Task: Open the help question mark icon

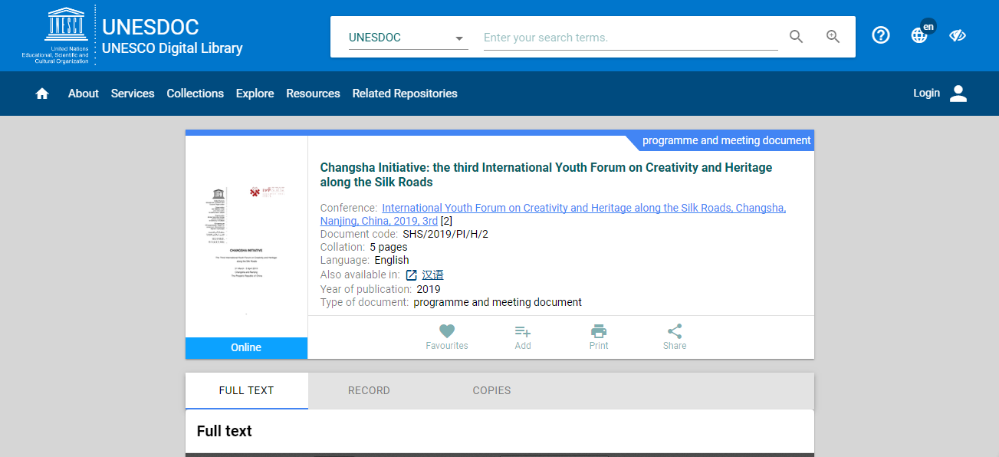Action: point(881,35)
